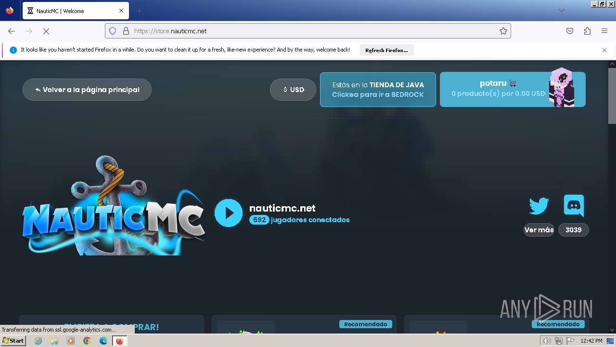The image size is (616, 347).
Task: Open the Firefox hamburger menu
Action: (x=604, y=31)
